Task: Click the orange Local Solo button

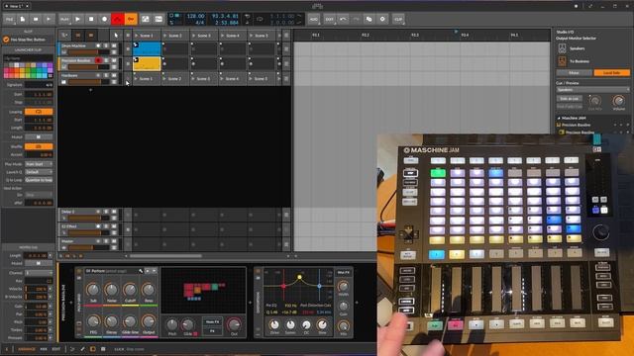Action: coord(611,72)
